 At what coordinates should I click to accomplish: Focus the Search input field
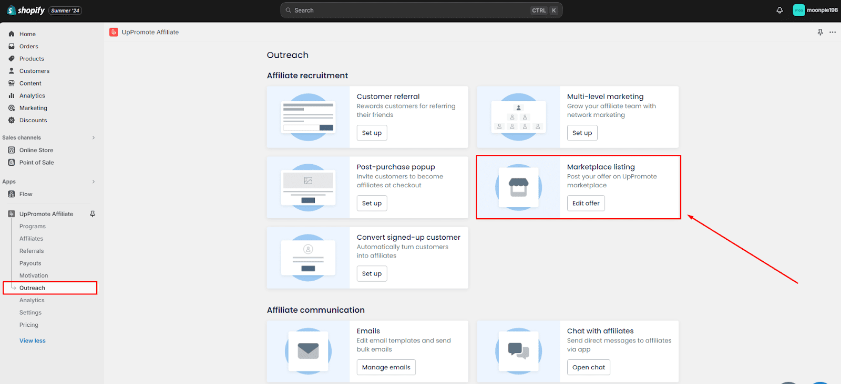(x=410, y=10)
